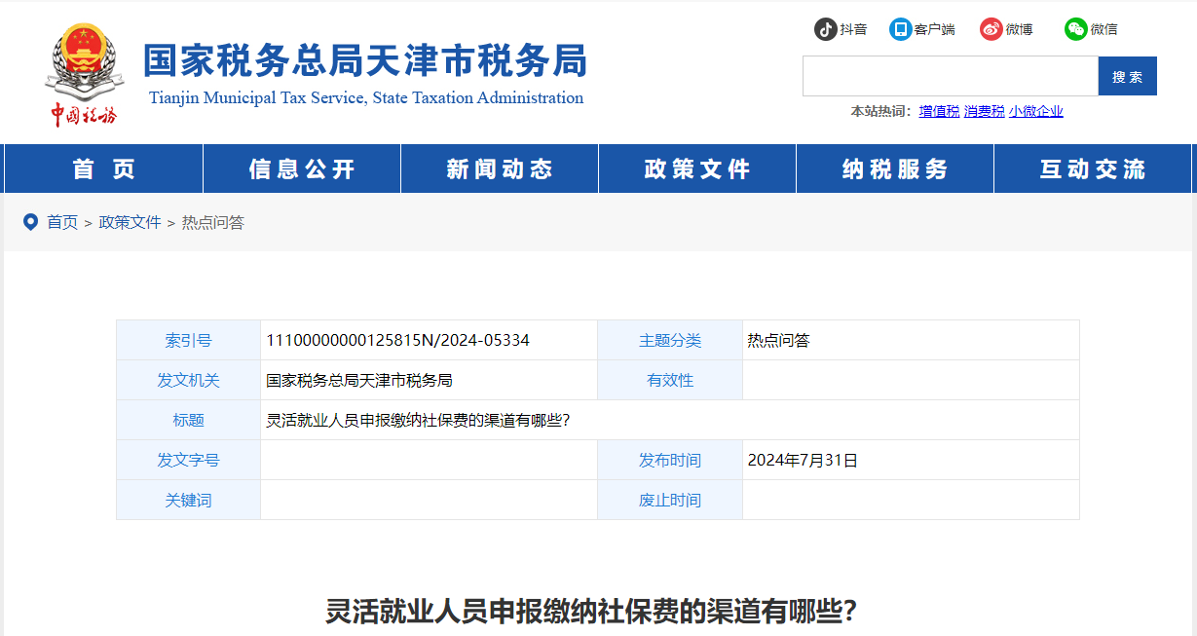Open 政策文件 navigation menu

point(697,168)
